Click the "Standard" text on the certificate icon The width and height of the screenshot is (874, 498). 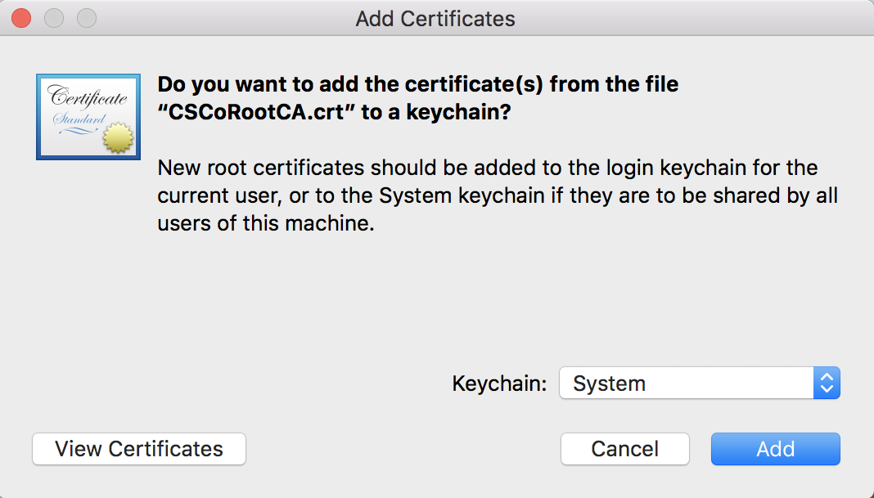[79, 120]
